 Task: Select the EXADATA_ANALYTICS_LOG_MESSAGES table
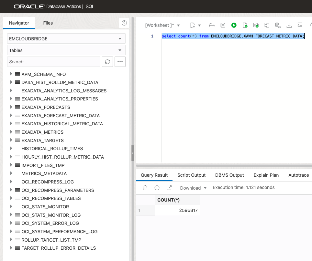tap(64, 91)
